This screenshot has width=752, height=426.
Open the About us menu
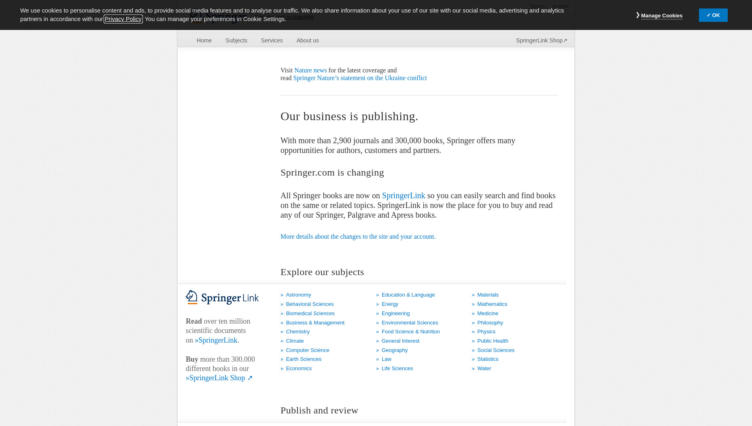[308, 40]
